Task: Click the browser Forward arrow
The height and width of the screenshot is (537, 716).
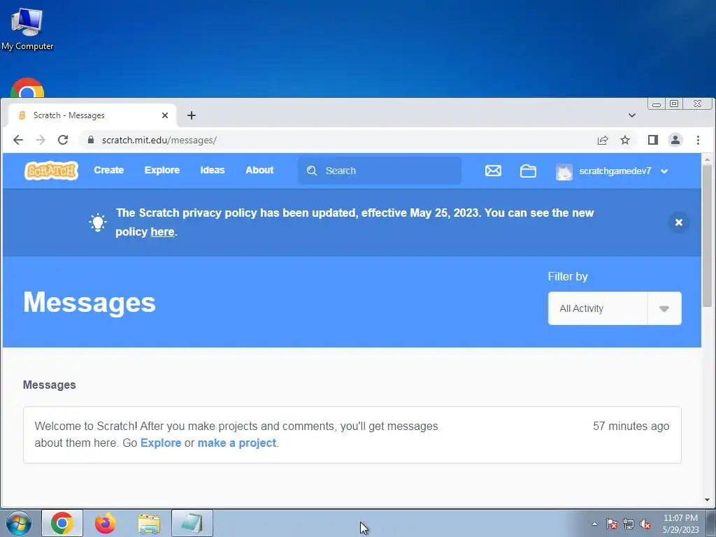Action: coord(41,140)
